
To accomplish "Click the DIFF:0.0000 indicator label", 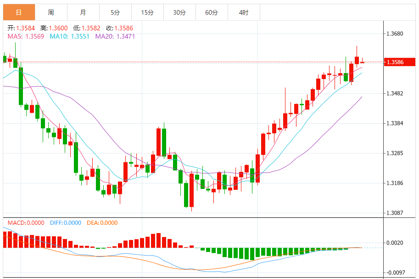I will coord(66,223).
